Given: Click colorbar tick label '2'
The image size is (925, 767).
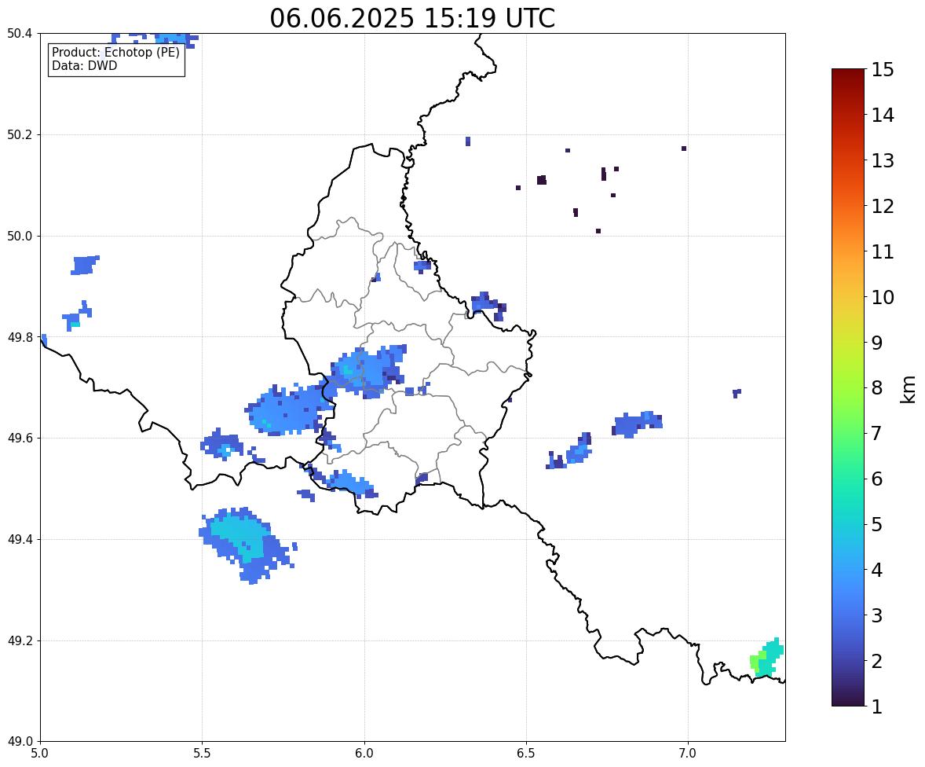Looking at the screenshot, I should (877, 661).
